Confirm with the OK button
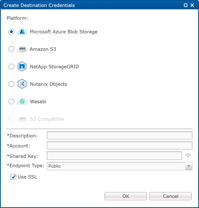Image resolution: width=199 pixels, height=208 pixels. [125, 196]
